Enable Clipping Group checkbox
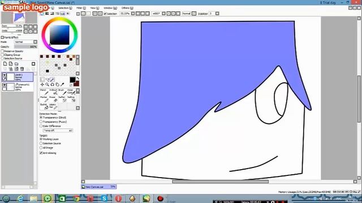The image size is (362, 203). click(2, 55)
